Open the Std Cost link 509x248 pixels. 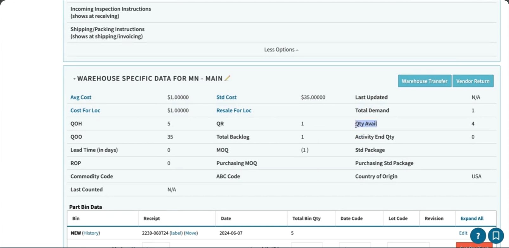pos(226,97)
